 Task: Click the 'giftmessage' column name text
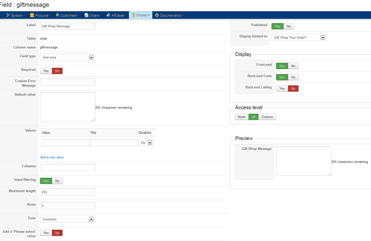[x=49, y=47]
